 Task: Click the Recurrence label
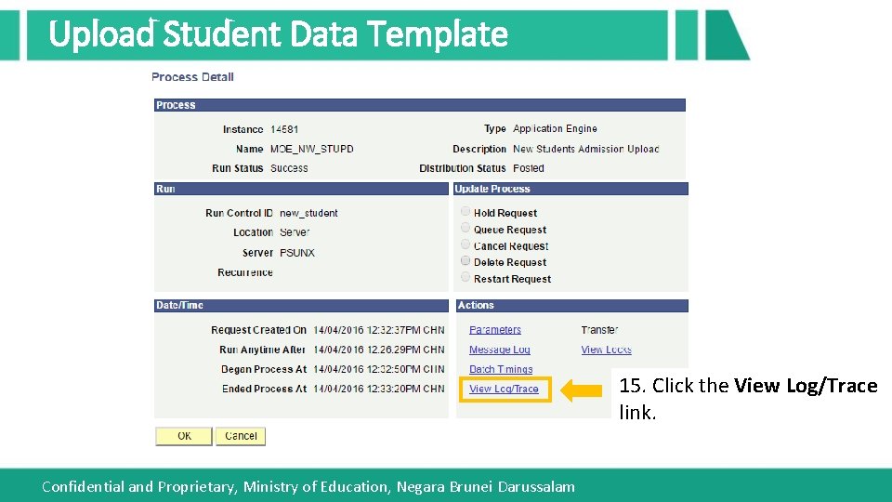[244, 272]
